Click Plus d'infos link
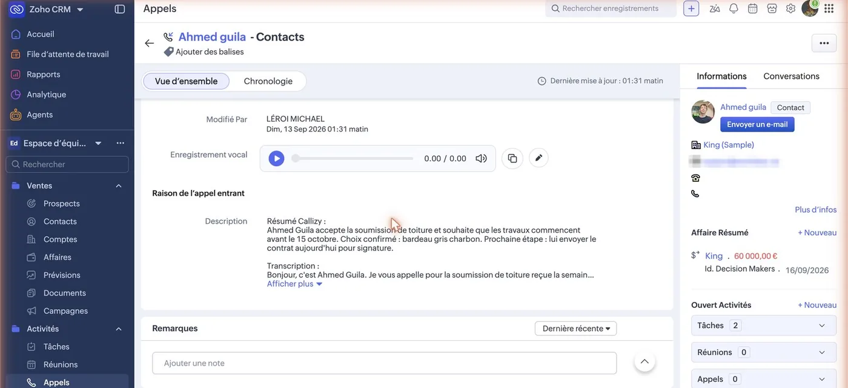Screen dimensions: 848x388 (815, 210)
